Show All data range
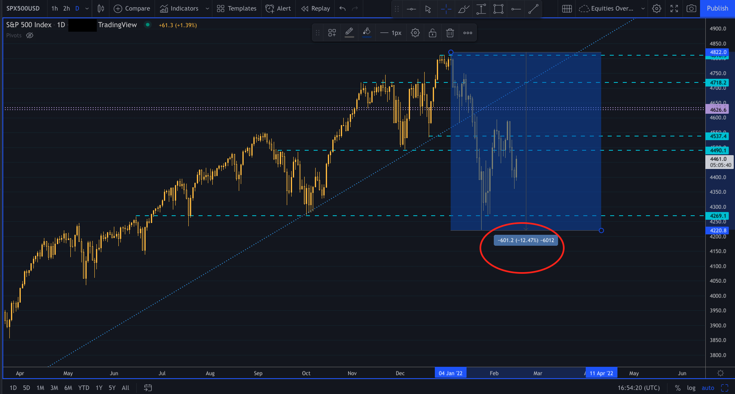The height and width of the screenshot is (394, 735). 126,388
